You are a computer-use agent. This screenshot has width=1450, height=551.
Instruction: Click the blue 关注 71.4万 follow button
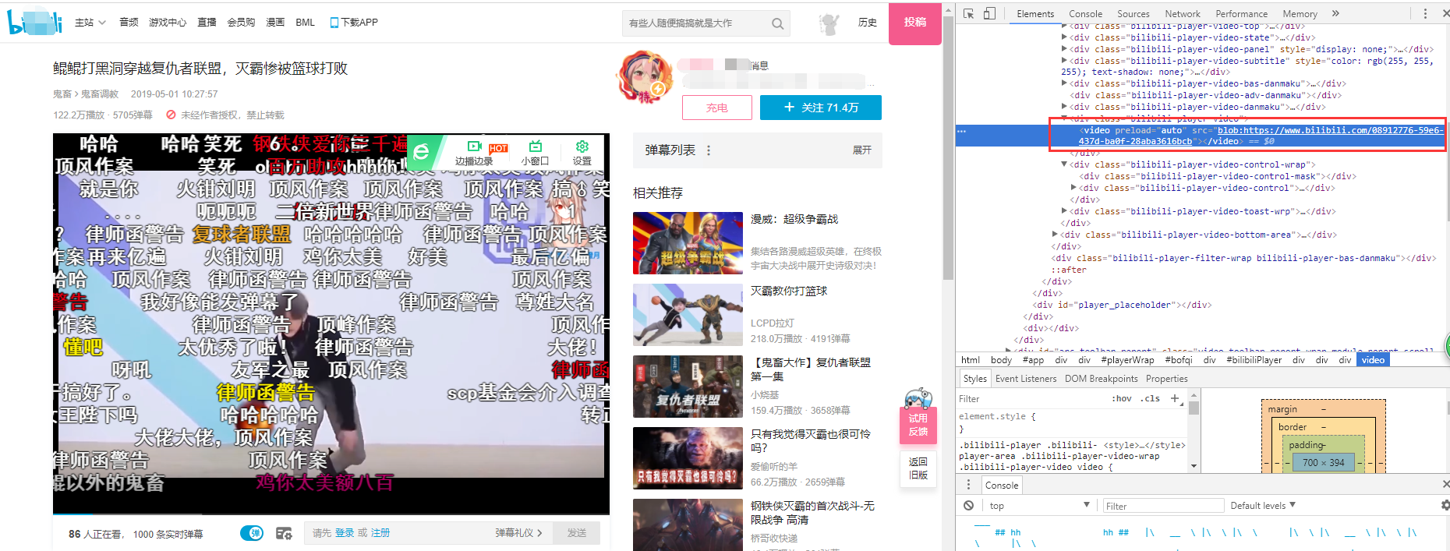tap(821, 108)
